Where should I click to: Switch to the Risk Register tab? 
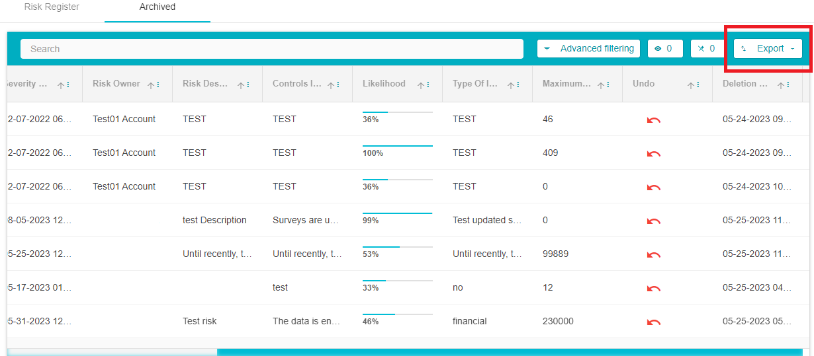point(52,7)
